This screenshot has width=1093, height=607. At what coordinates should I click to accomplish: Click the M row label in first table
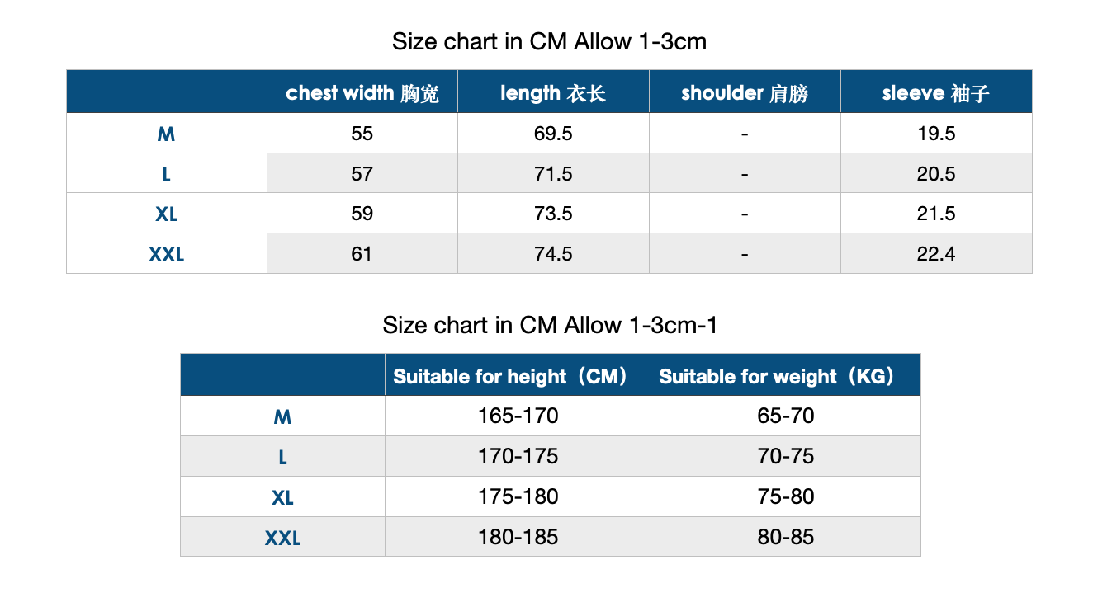click(x=167, y=134)
